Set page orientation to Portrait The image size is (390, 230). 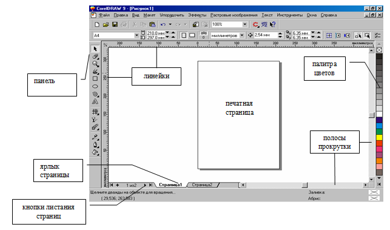point(184,35)
